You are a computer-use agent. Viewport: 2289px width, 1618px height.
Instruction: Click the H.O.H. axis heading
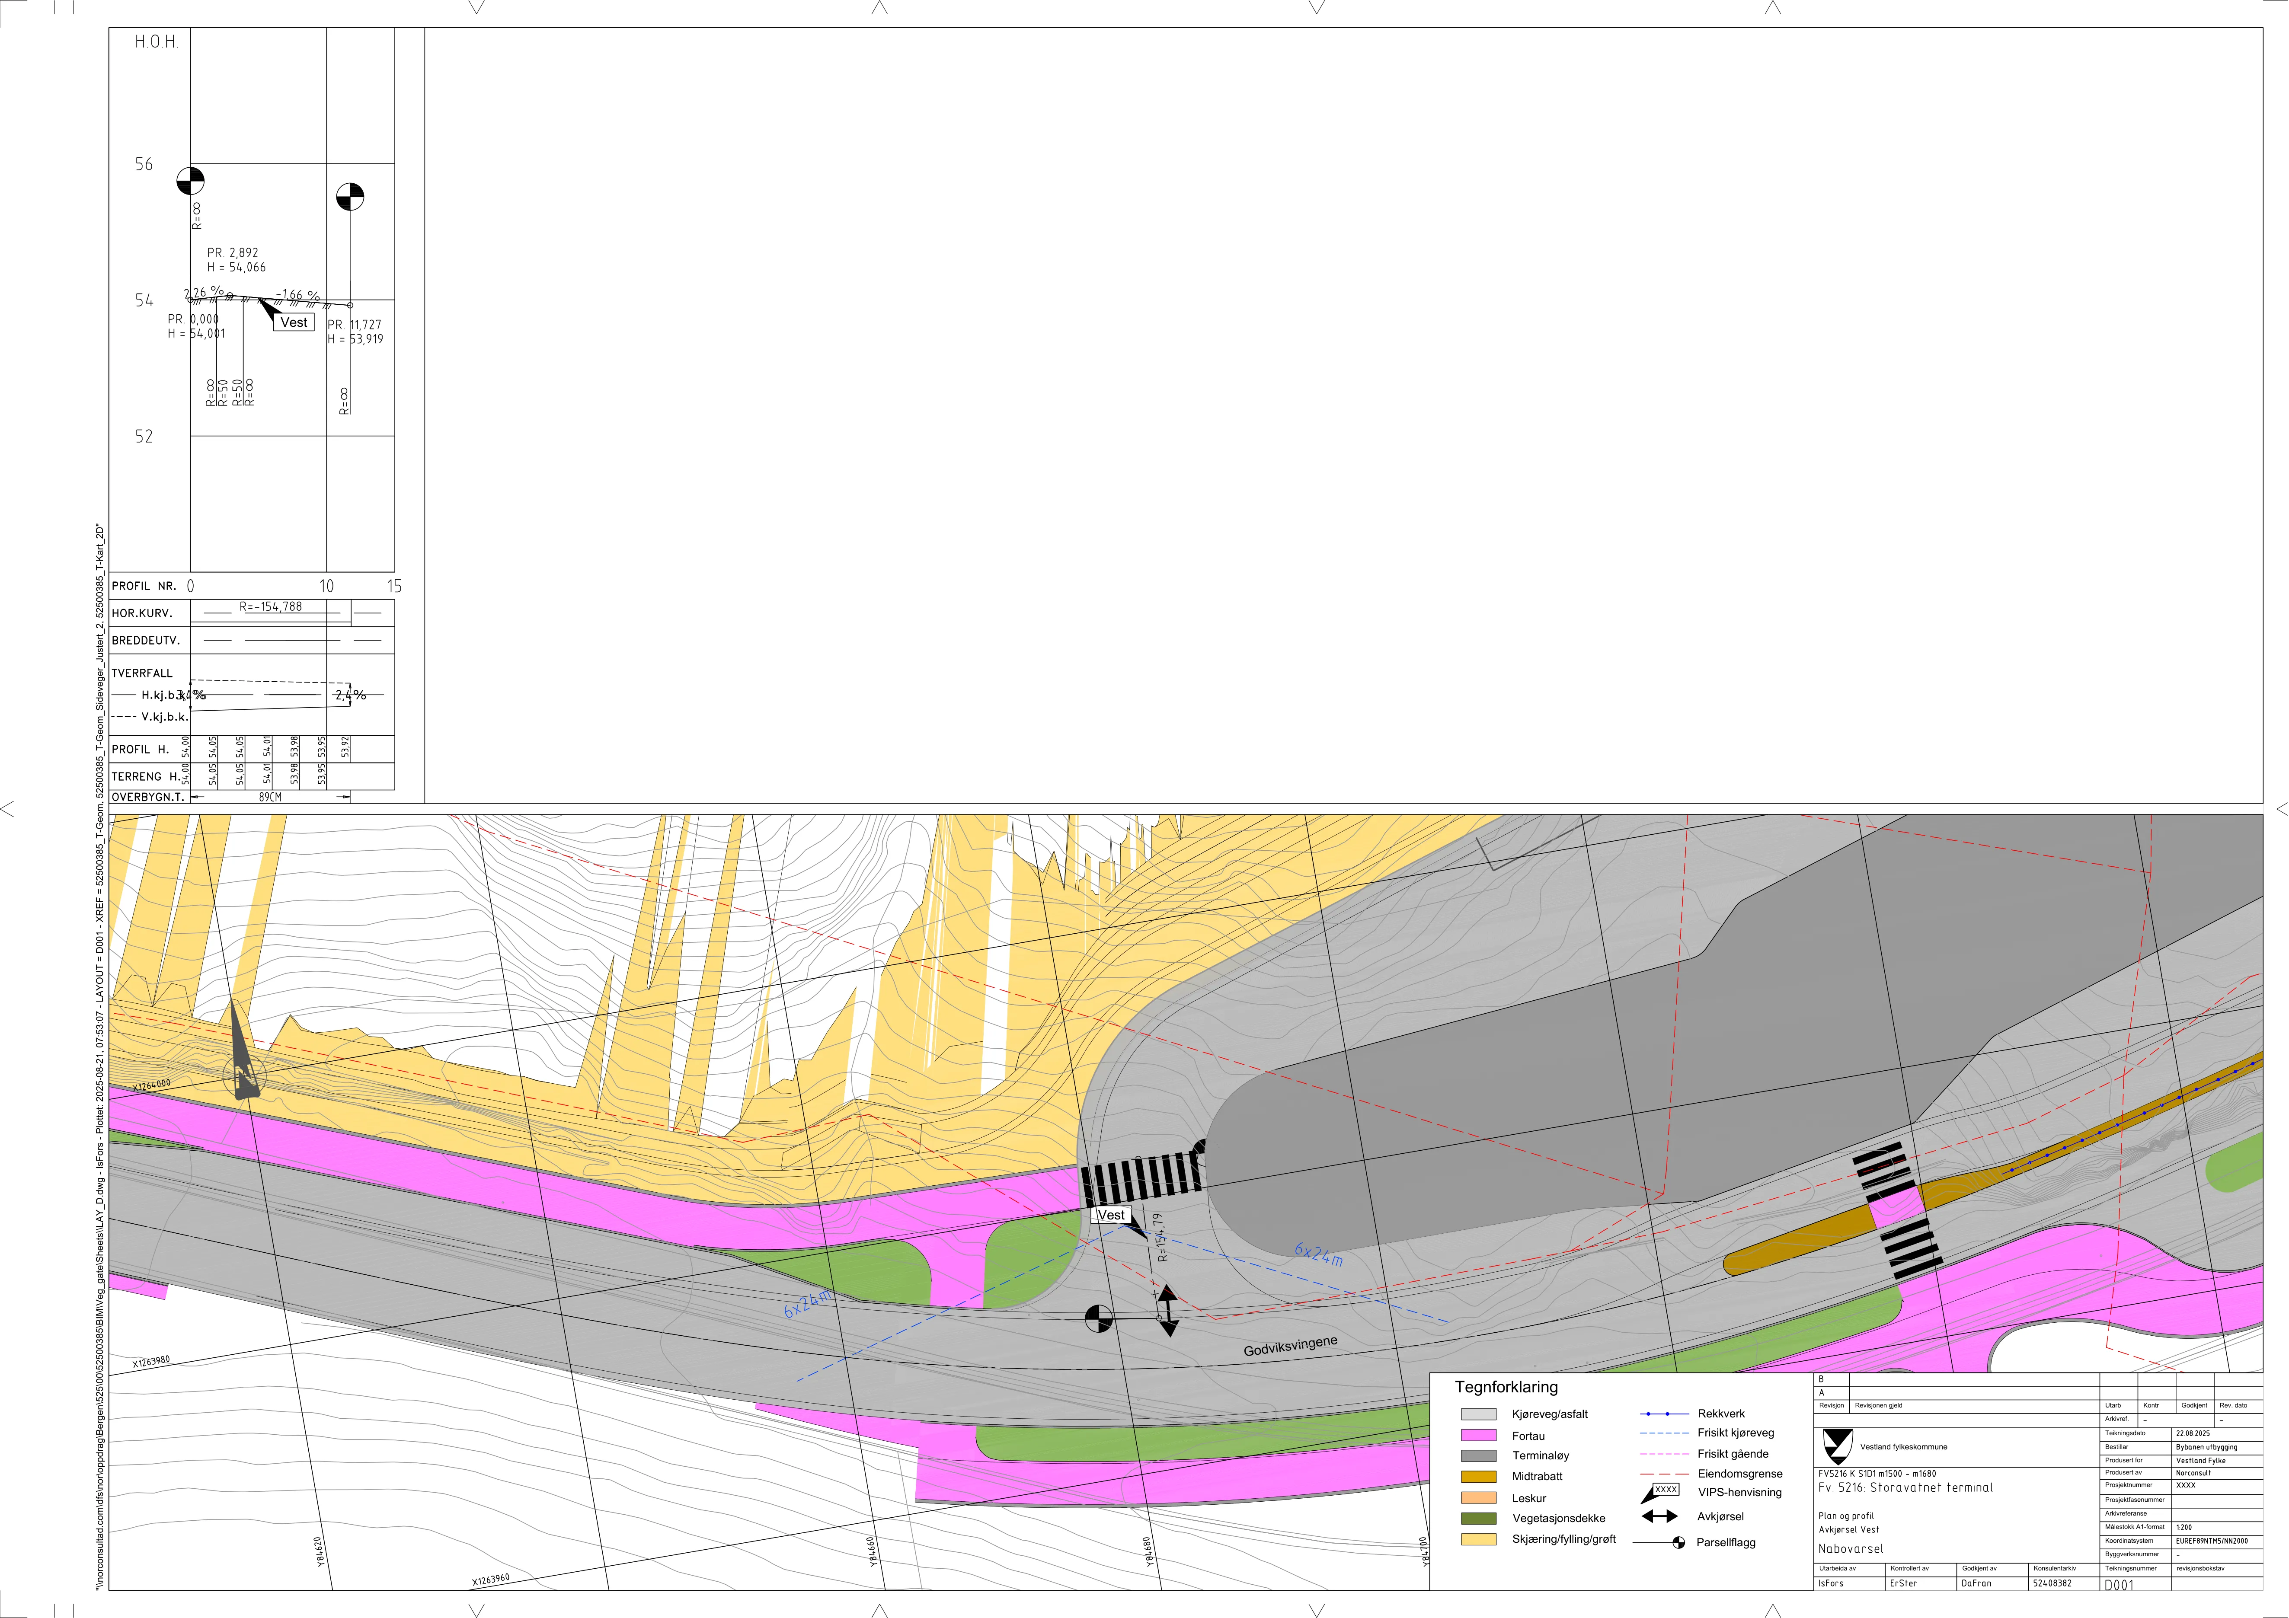(157, 42)
